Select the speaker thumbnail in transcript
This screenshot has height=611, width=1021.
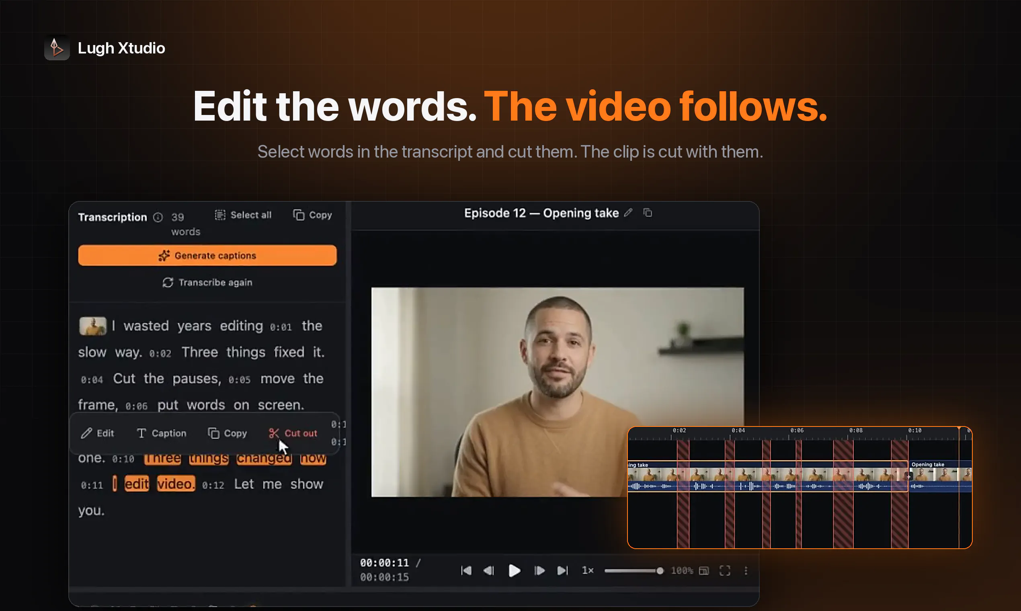[x=92, y=326]
